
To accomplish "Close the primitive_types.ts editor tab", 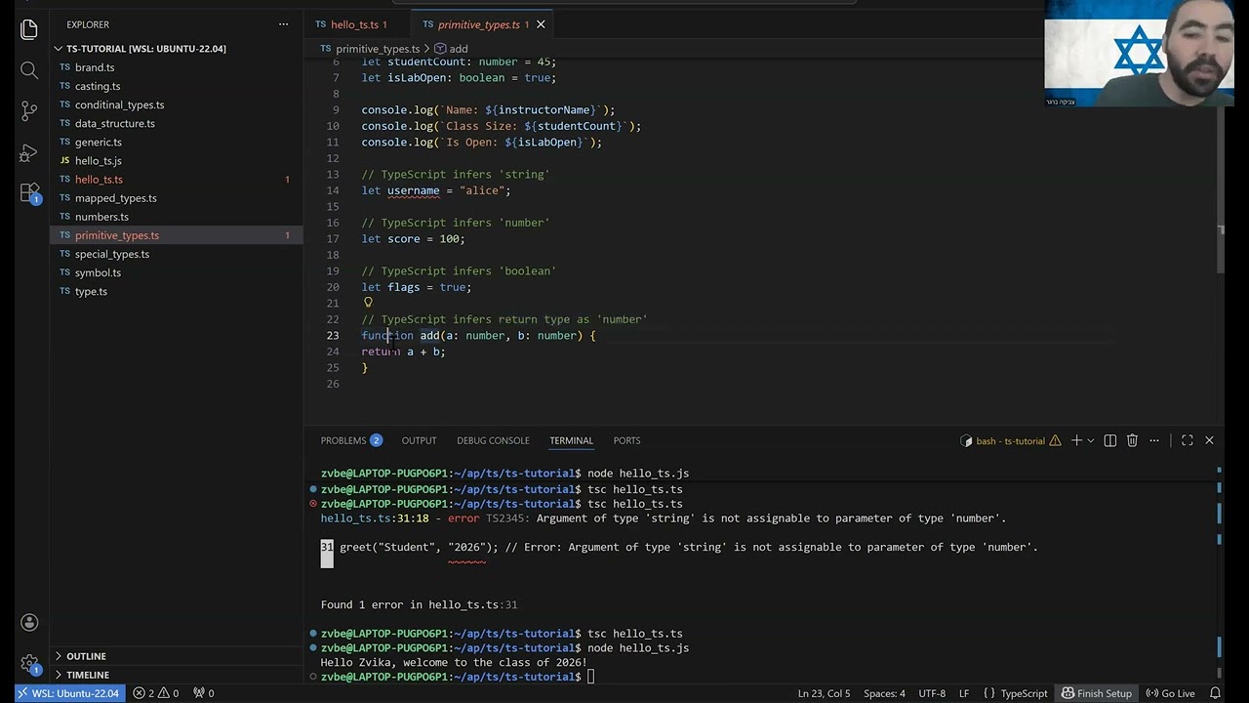I will [541, 24].
